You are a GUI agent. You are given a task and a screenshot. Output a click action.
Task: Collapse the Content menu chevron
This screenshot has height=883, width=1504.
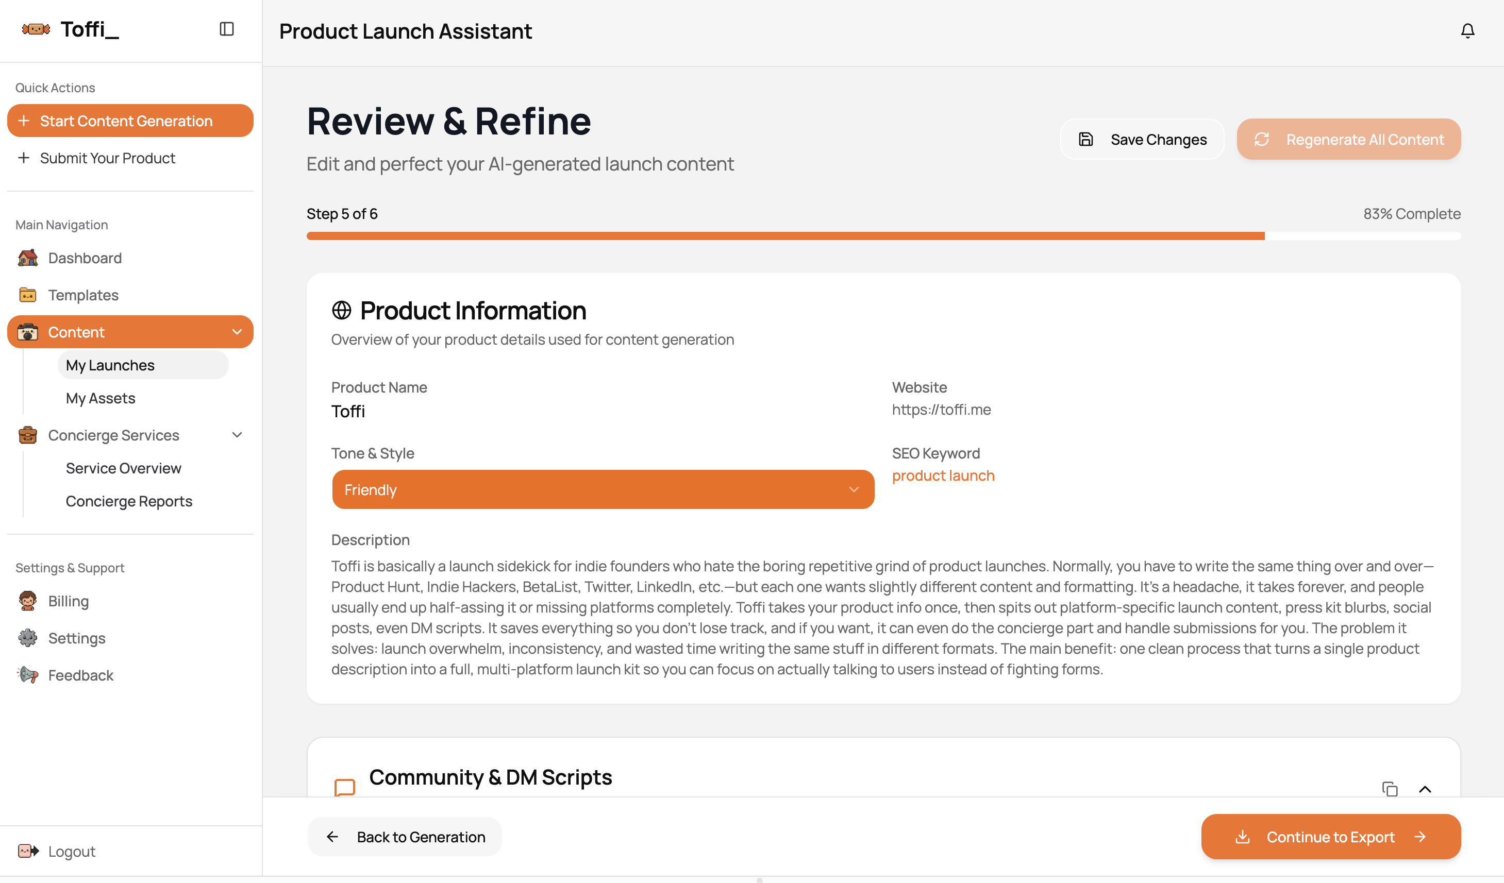tap(237, 332)
